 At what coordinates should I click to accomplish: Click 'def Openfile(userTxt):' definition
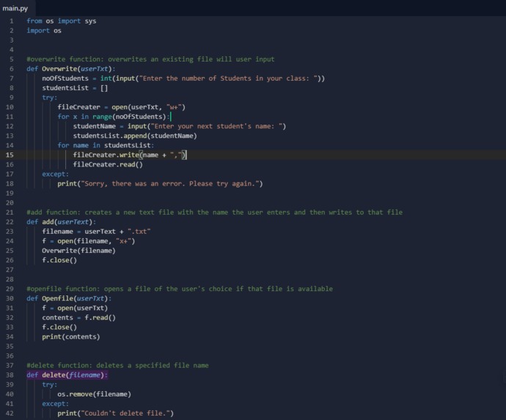click(69, 298)
